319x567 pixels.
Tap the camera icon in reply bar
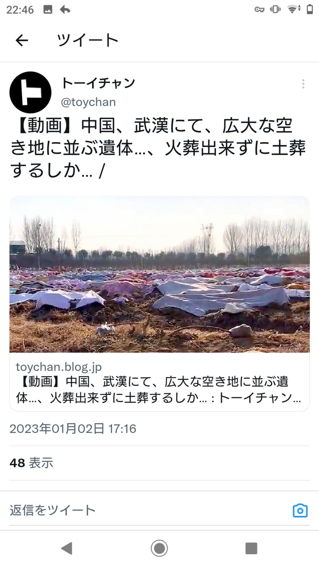(300, 510)
